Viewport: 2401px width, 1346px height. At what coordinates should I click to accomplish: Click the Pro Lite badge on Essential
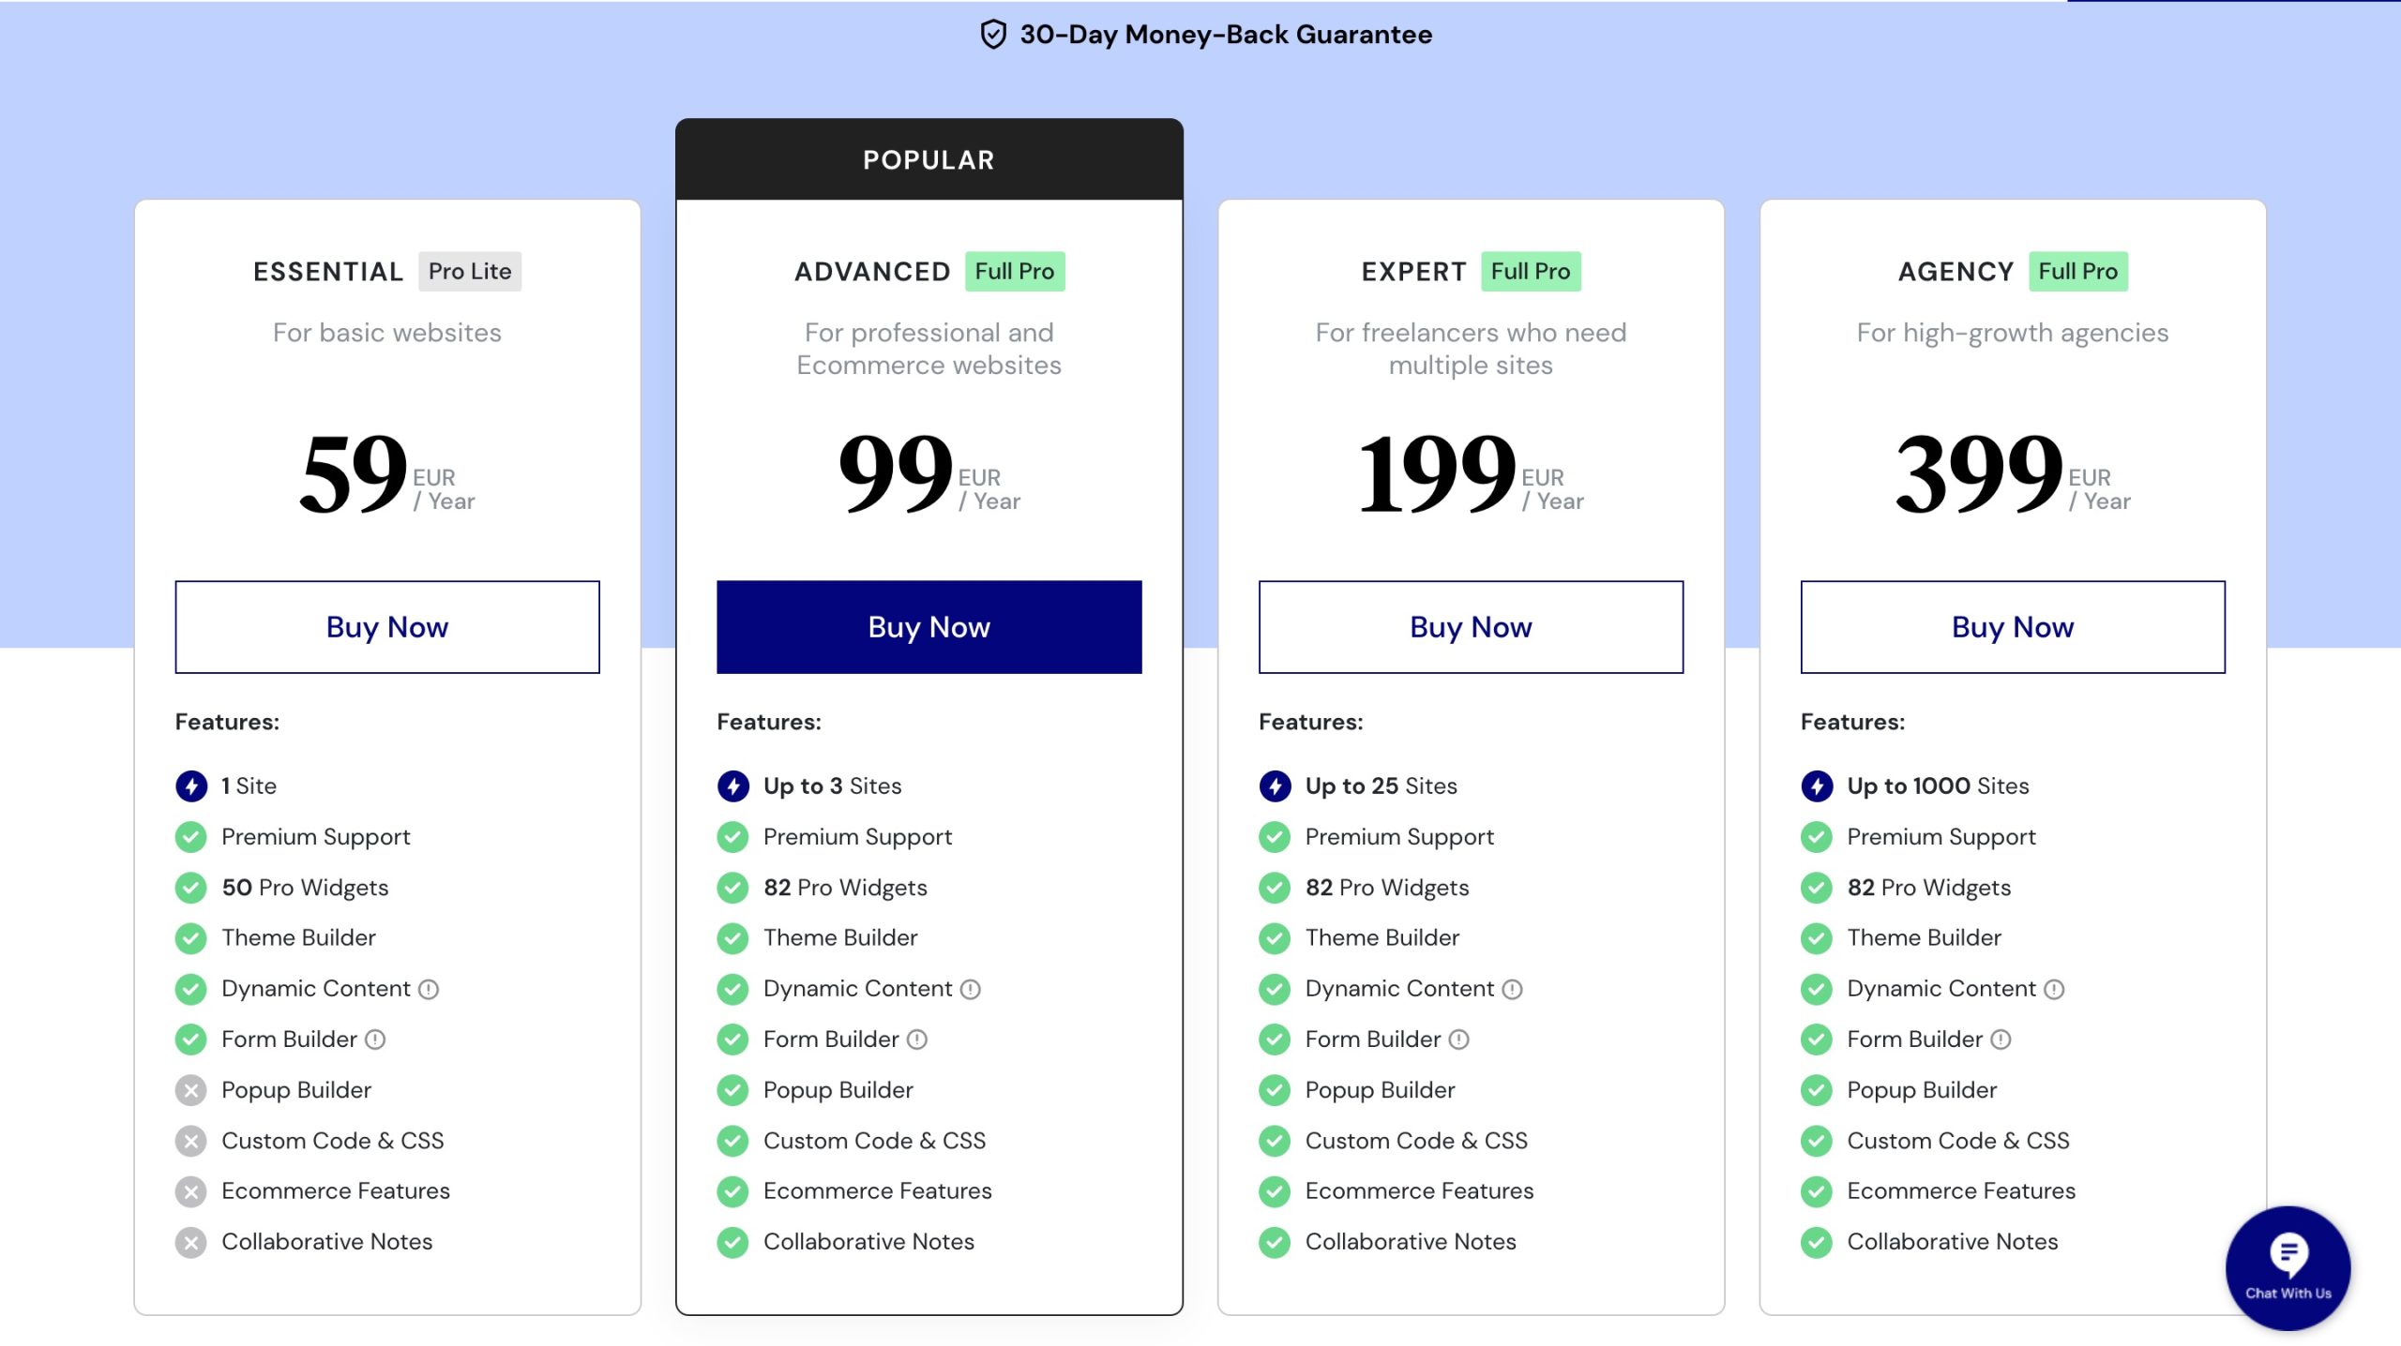pos(470,271)
